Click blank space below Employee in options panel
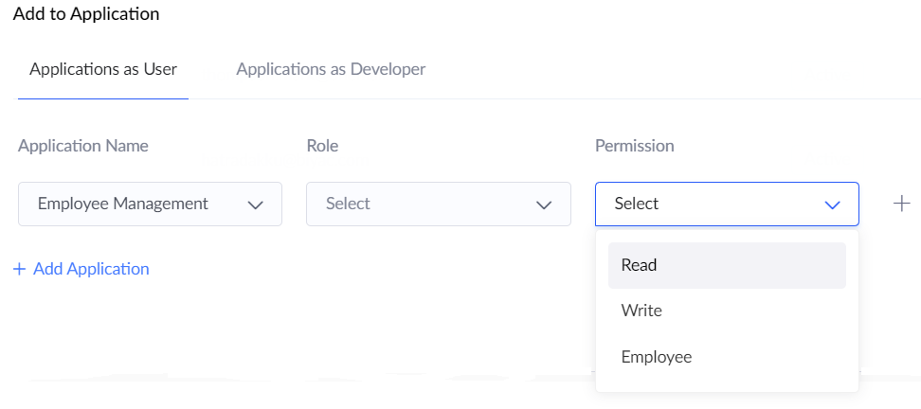921x409 pixels. click(726, 382)
